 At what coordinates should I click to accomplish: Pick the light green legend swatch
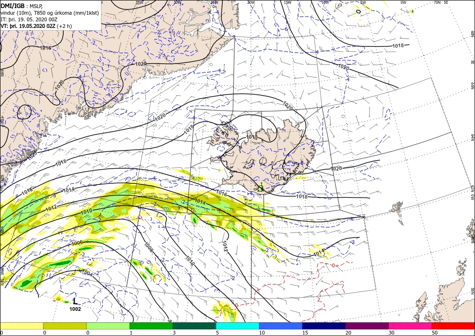(x=108, y=326)
